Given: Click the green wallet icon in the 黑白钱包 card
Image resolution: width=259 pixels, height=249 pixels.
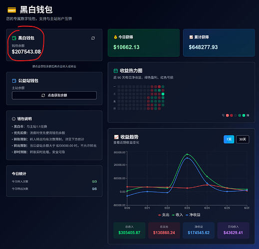Looking at the screenshot, I should (14, 38).
